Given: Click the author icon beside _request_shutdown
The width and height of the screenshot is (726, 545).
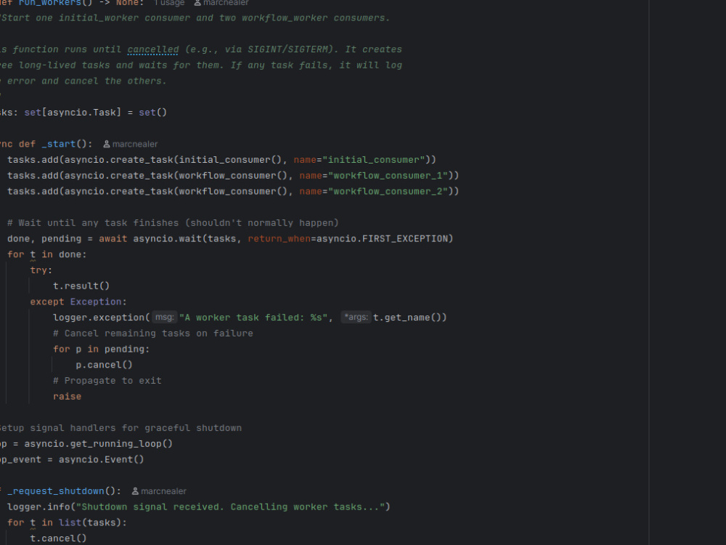Looking at the screenshot, I should click(135, 491).
